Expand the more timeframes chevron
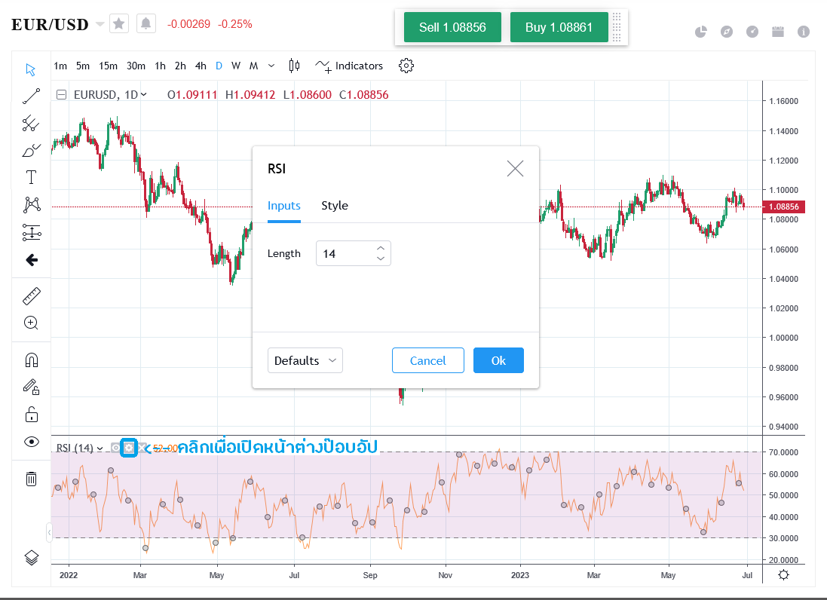 point(271,66)
